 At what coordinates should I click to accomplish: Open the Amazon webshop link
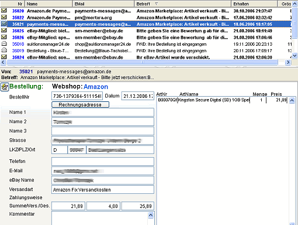[96, 87]
